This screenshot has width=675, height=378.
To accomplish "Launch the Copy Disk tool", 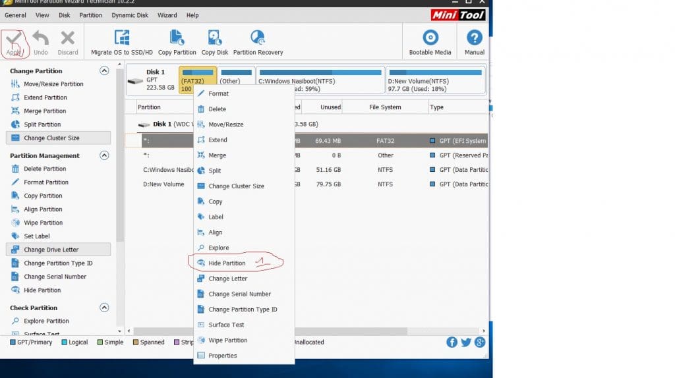I will [x=214, y=38].
